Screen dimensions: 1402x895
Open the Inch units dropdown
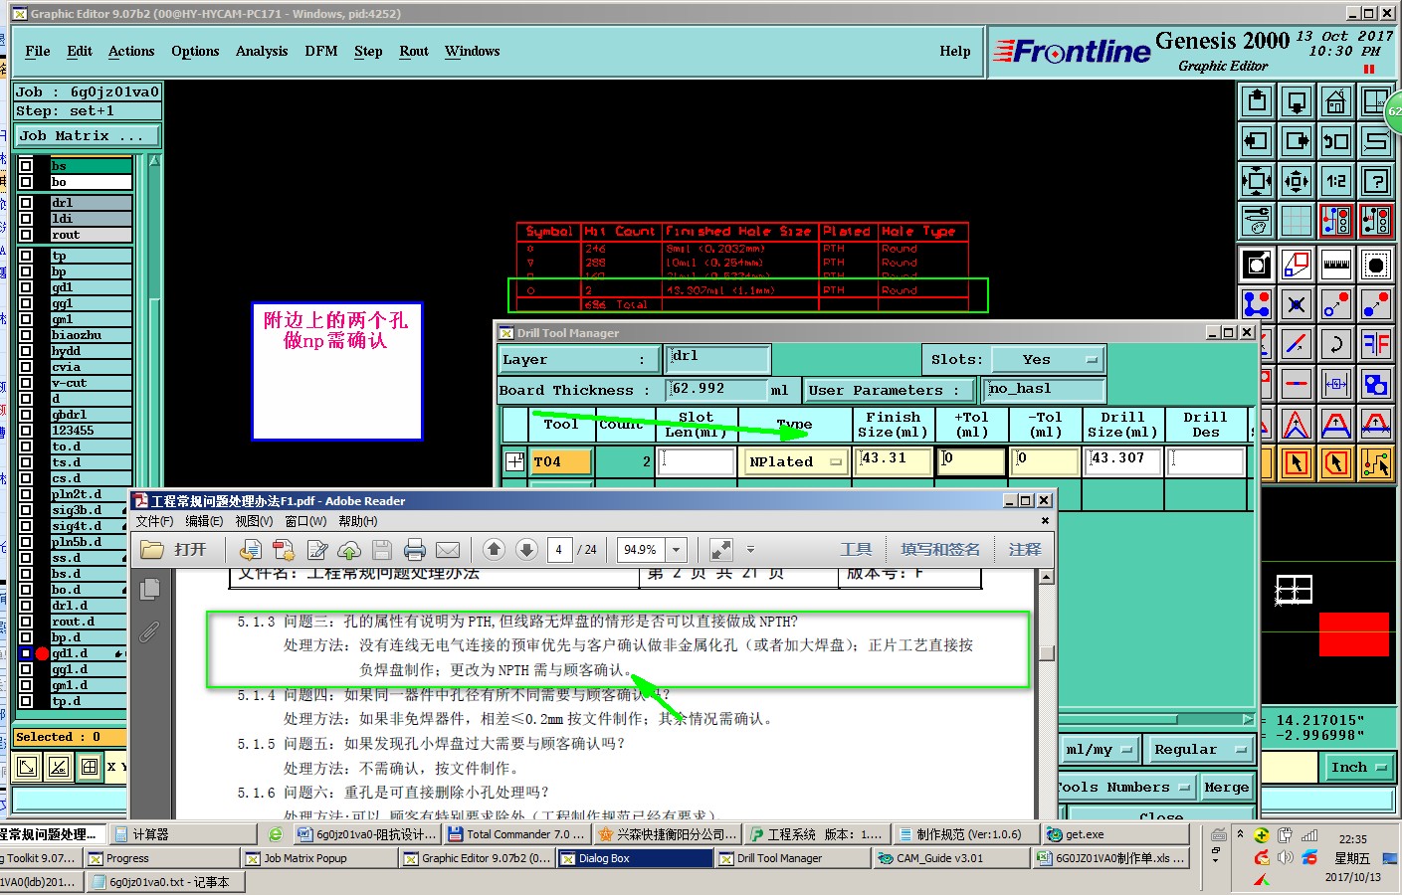[x=1358, y=767]
